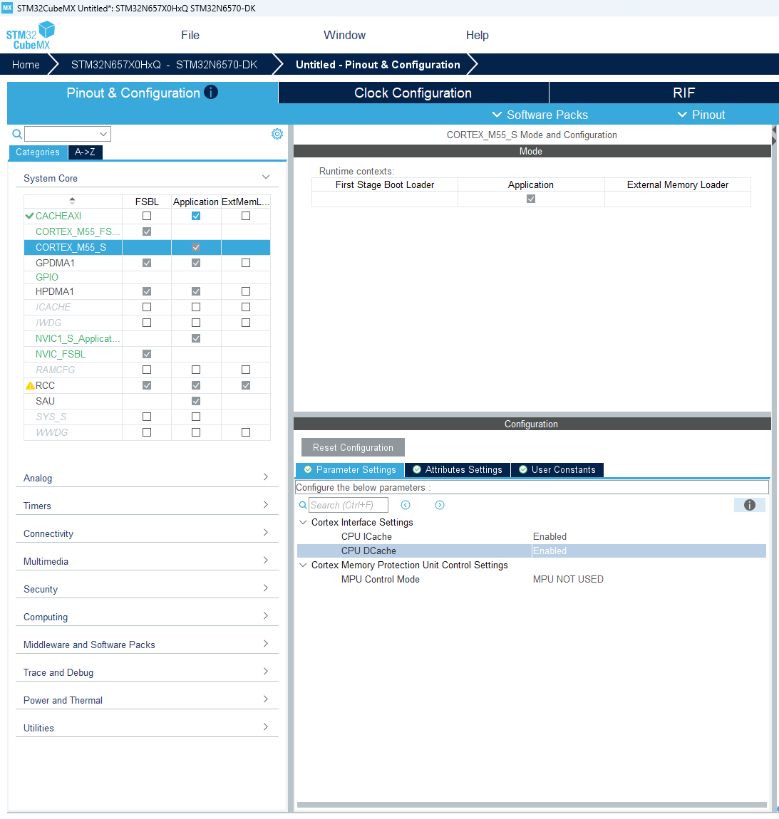Viewport: 779px width, 819px height.
Task: Click STM32N657X0HxQ - STM32N6570-DK breadcrumb
Action: coord(164,65)
